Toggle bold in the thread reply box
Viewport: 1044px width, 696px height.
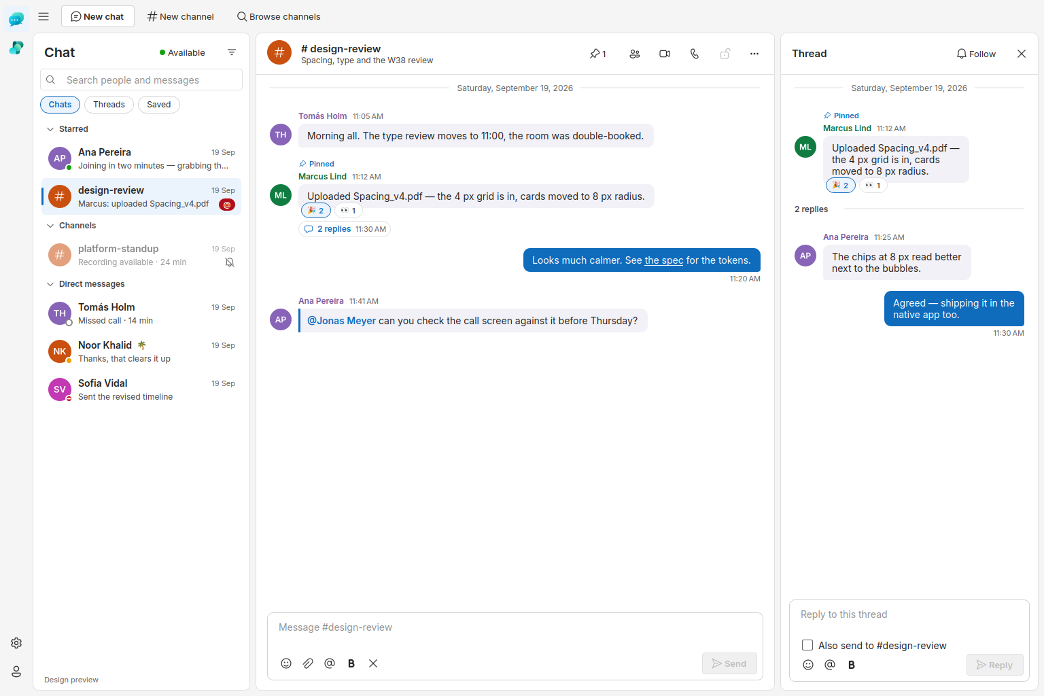[x=852, y=665]
